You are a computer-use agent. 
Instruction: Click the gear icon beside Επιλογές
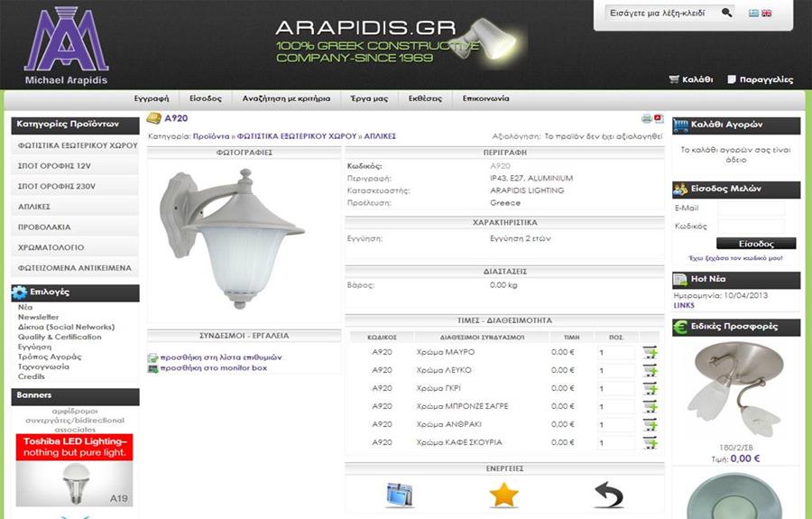[x=20, y=292]
